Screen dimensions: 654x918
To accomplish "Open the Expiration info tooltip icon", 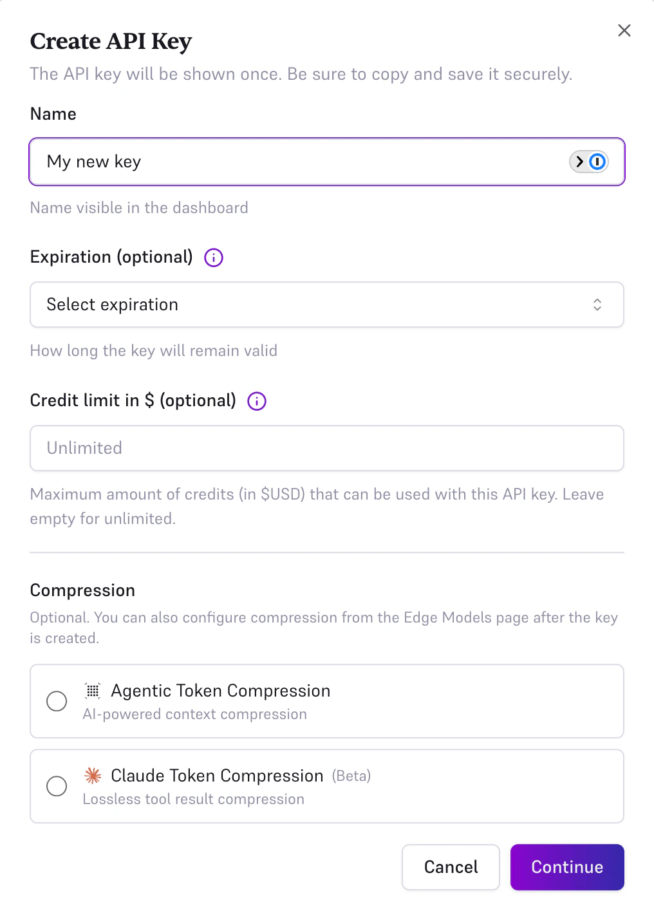I will (x=213, y=257).
